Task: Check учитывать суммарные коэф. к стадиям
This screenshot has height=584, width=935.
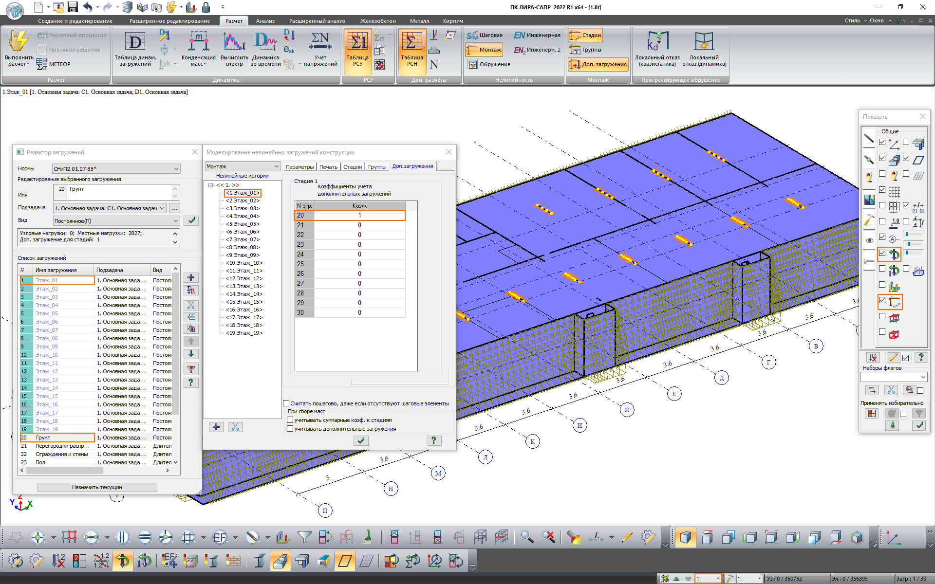Action: [x=290, y=420]
